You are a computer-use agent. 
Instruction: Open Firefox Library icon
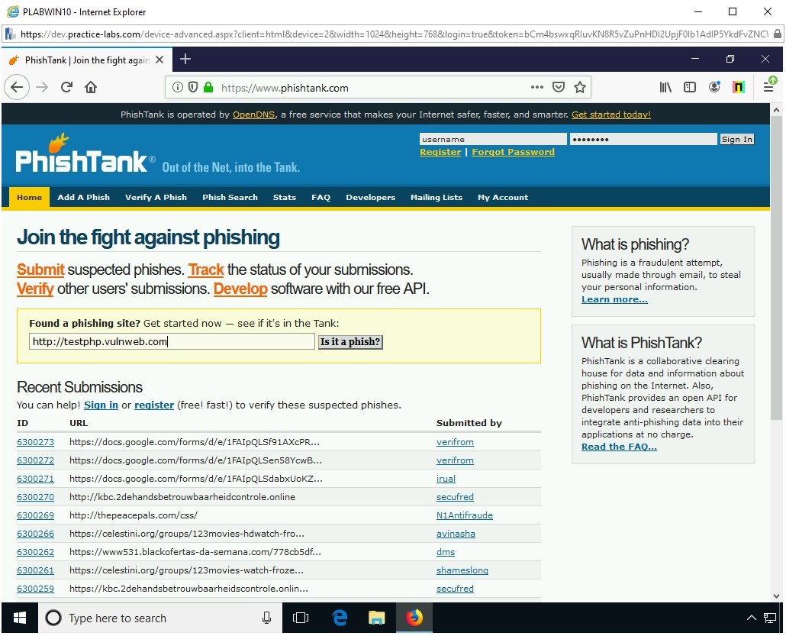(x=665, y=87)
